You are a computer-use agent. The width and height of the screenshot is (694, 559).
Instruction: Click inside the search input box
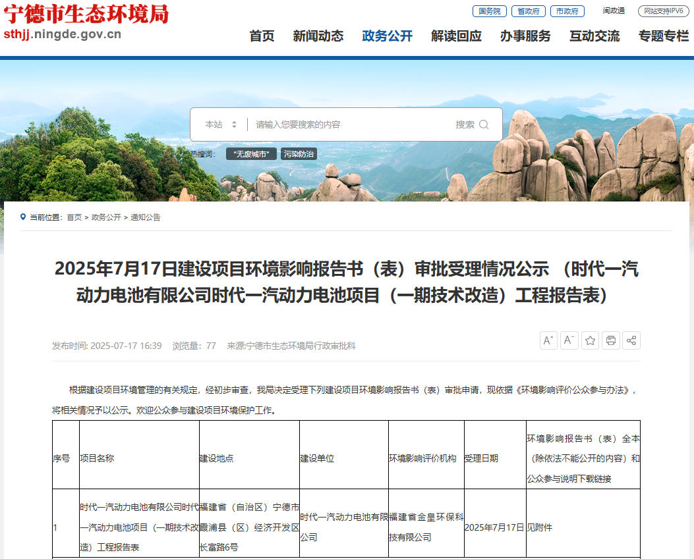click(349, 124)
